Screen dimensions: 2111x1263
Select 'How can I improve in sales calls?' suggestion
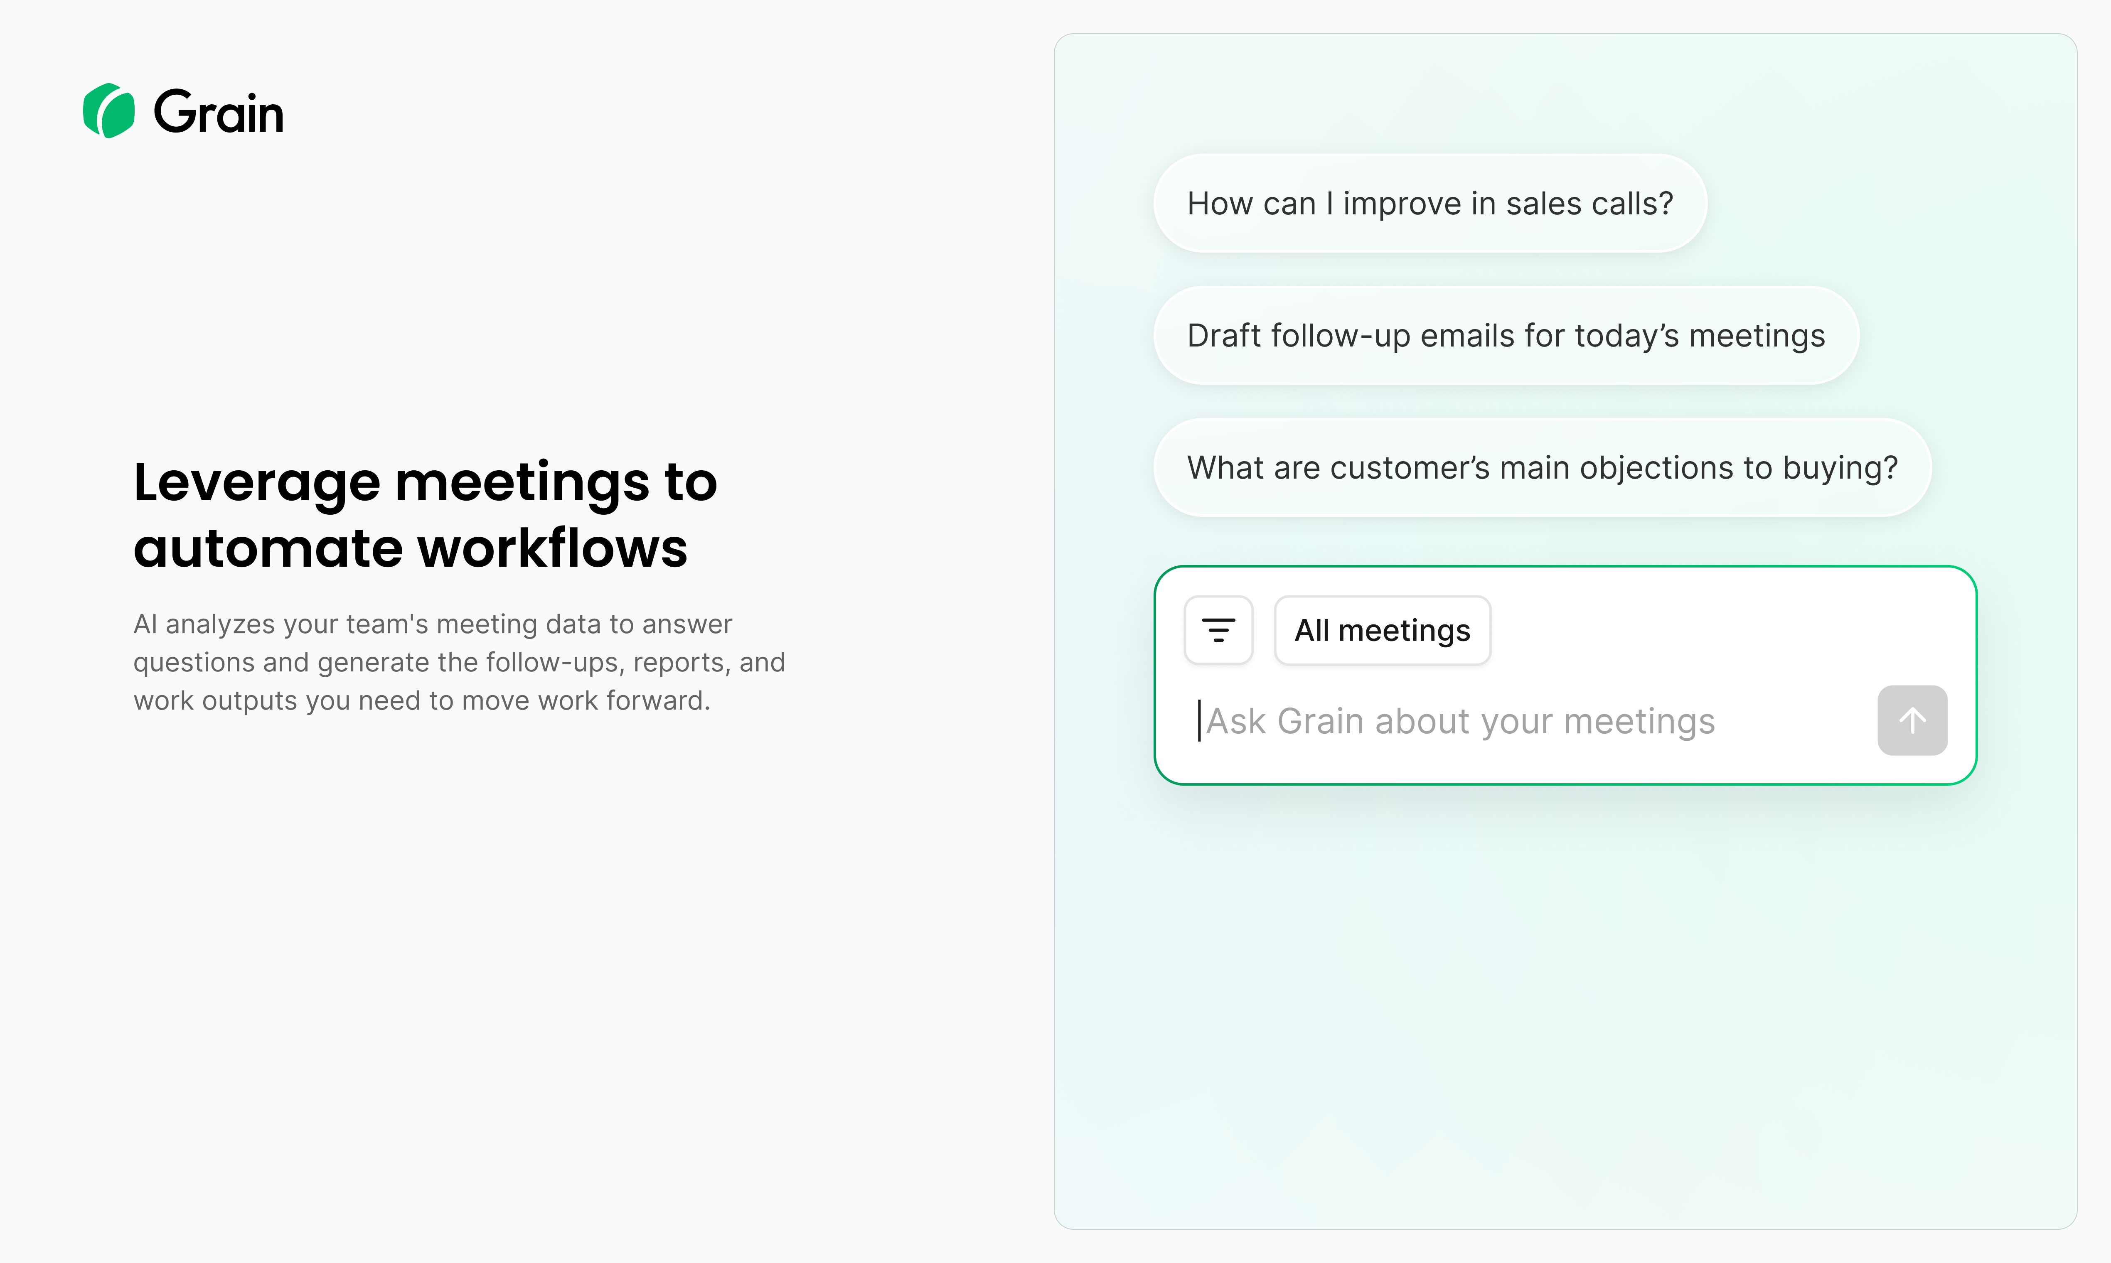tap(1429, 204)
